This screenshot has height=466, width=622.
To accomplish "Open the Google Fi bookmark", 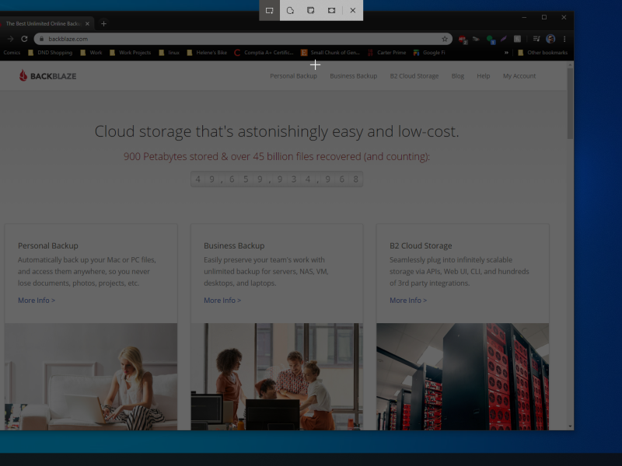I will (x=429, y=53).
